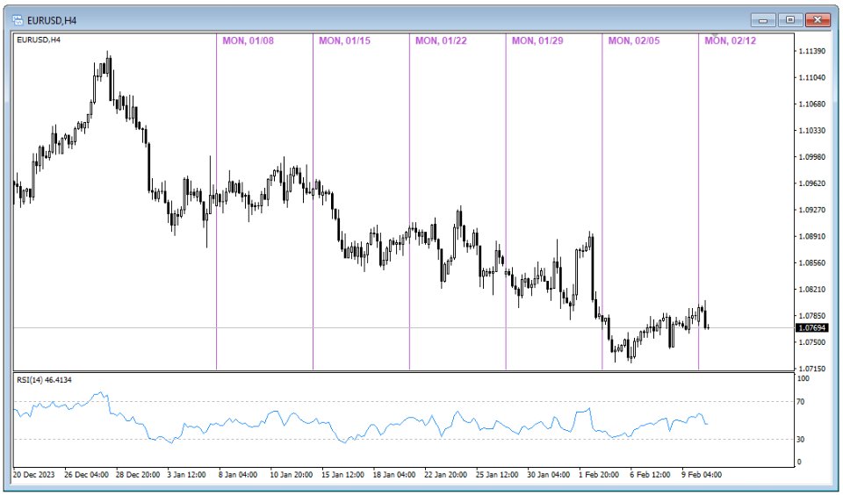Select the MON, 01/29 period separator label
843x495 pixels.
click(x=537, y=41)
